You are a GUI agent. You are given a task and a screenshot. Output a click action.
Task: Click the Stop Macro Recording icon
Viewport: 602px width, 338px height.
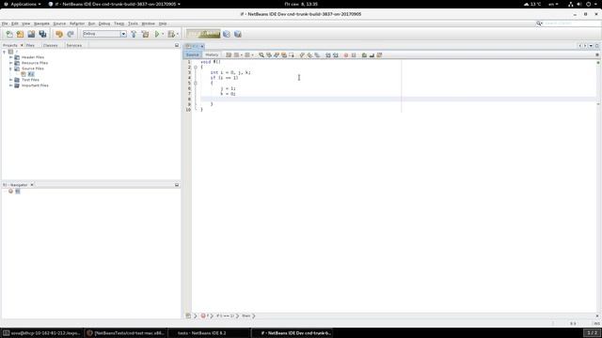coord(354,55)
